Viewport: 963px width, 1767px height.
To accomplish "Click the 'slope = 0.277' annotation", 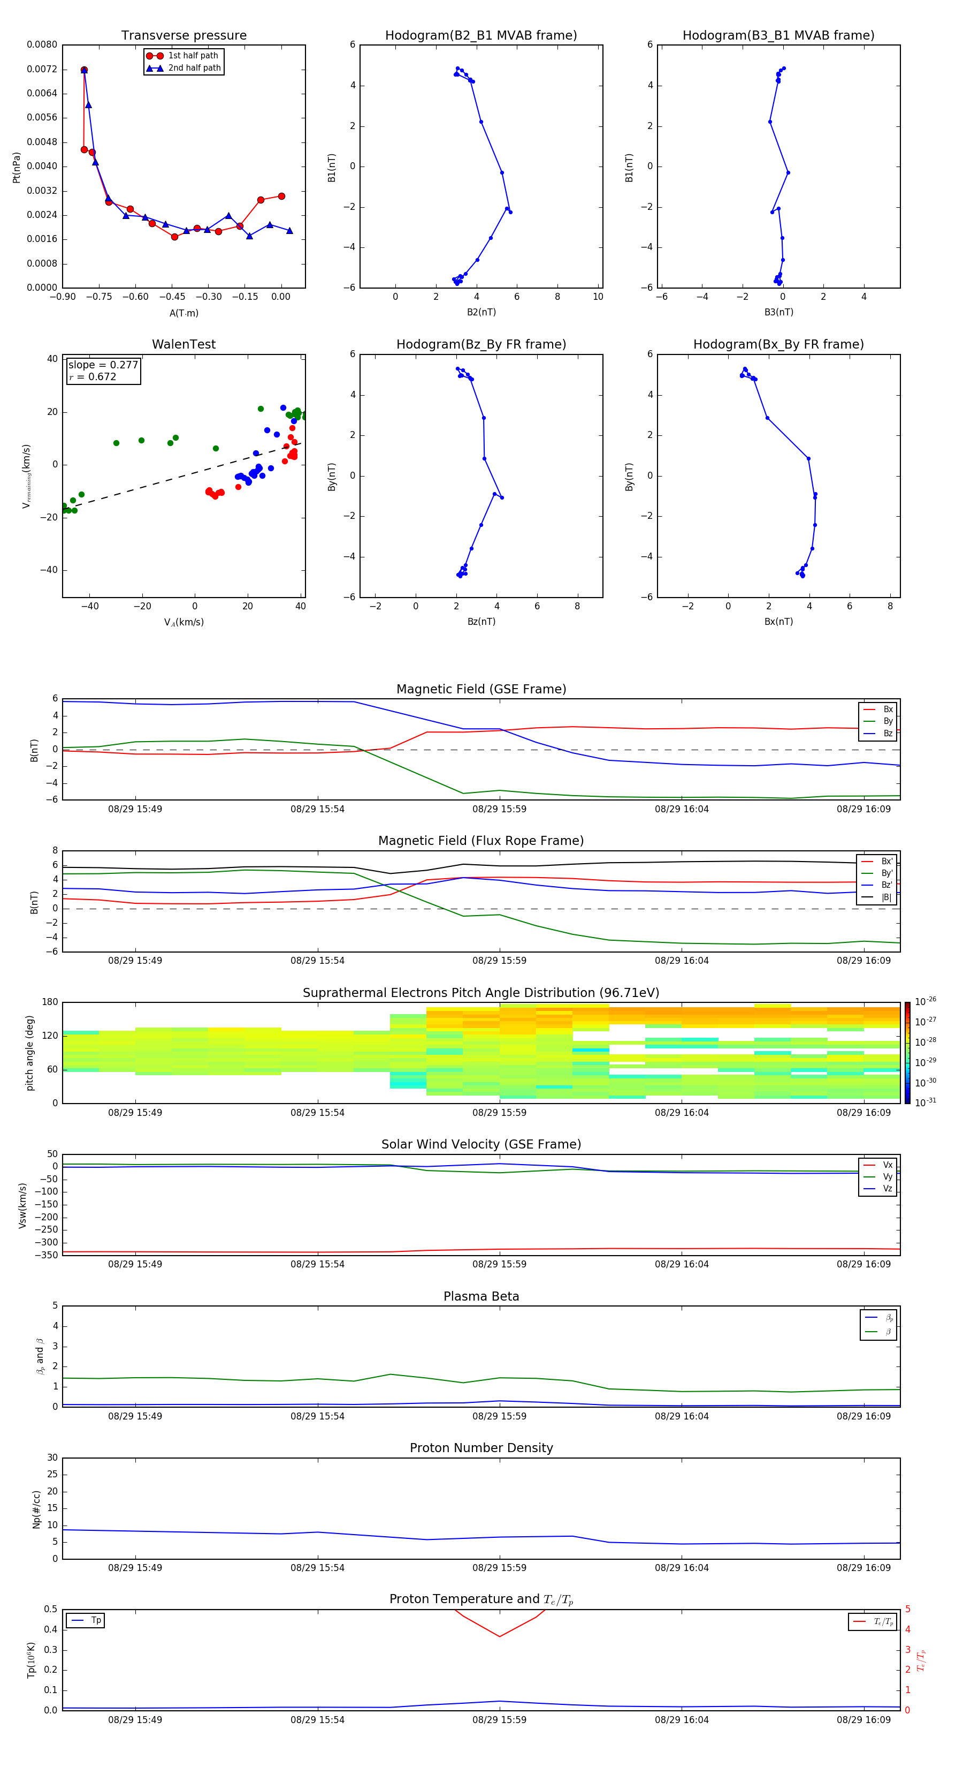I will [x=103, y=365].
